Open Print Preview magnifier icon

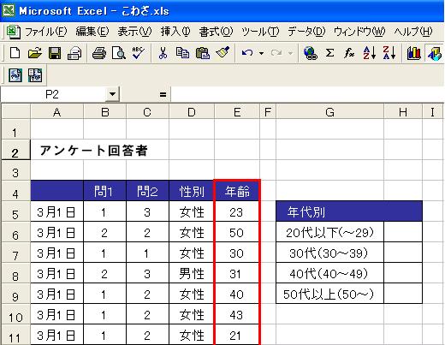click(x=119, y=53)
